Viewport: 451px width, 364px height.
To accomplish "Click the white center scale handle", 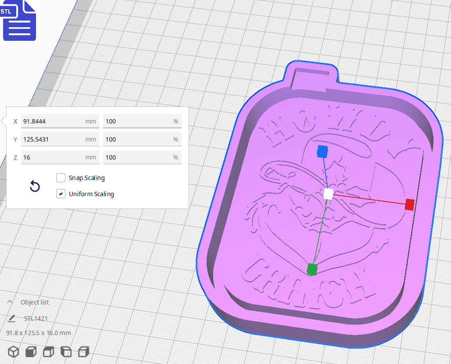I will tap(327, 194).
